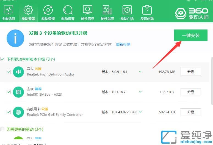Screen dimensions: 213x145
Task: Check the 无需更新的驱动 section checkbox
Action: pyautogui.click(x=2, y=129)
